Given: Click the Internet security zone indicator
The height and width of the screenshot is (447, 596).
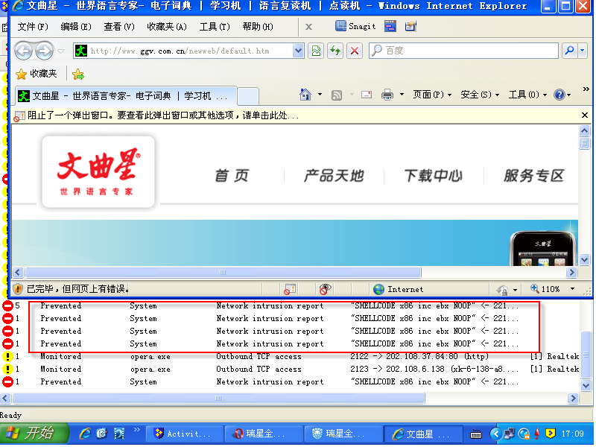Looking at the screenshot, I should (x=399, y=289).
